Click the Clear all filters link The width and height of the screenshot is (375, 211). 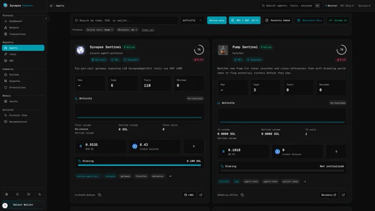click(148, 30)
